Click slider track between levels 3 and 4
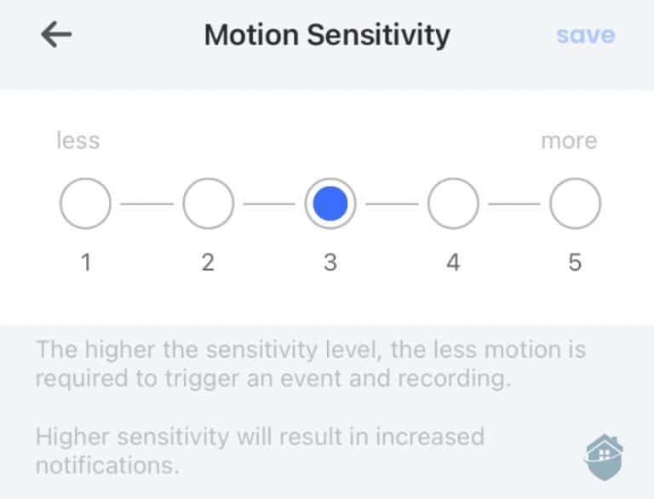Viewport: 654px width, 499px height. 392,204
